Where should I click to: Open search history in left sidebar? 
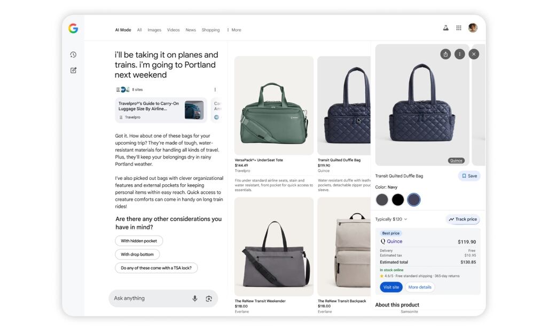point(73,54)
